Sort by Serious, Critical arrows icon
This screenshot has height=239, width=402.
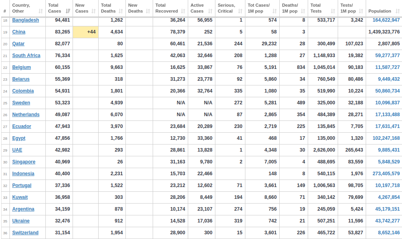240,11
